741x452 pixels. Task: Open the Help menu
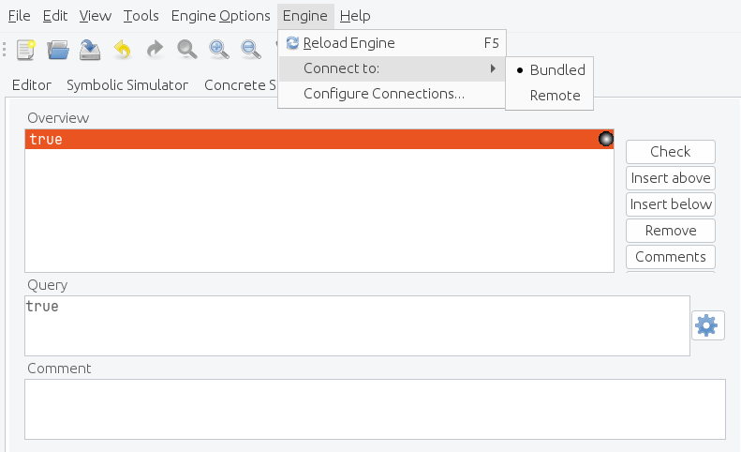point(355,16)
